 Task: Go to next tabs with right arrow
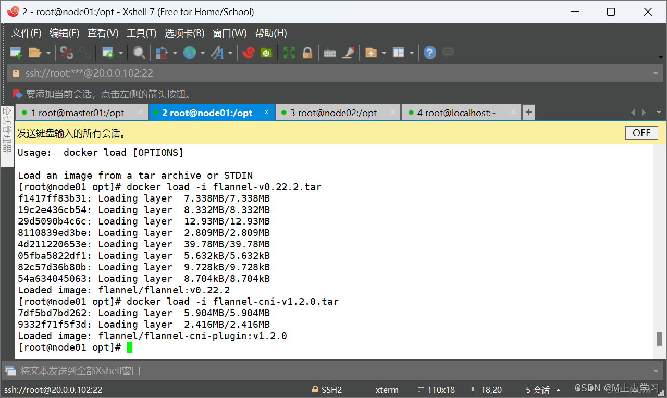coord(645,113)
